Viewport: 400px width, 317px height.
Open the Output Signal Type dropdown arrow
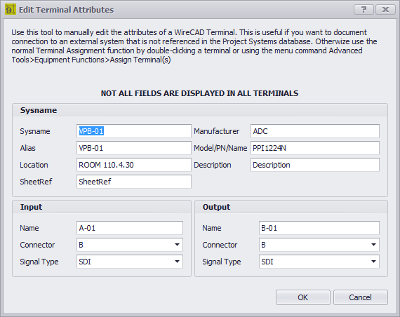click(x=373, y=262)
